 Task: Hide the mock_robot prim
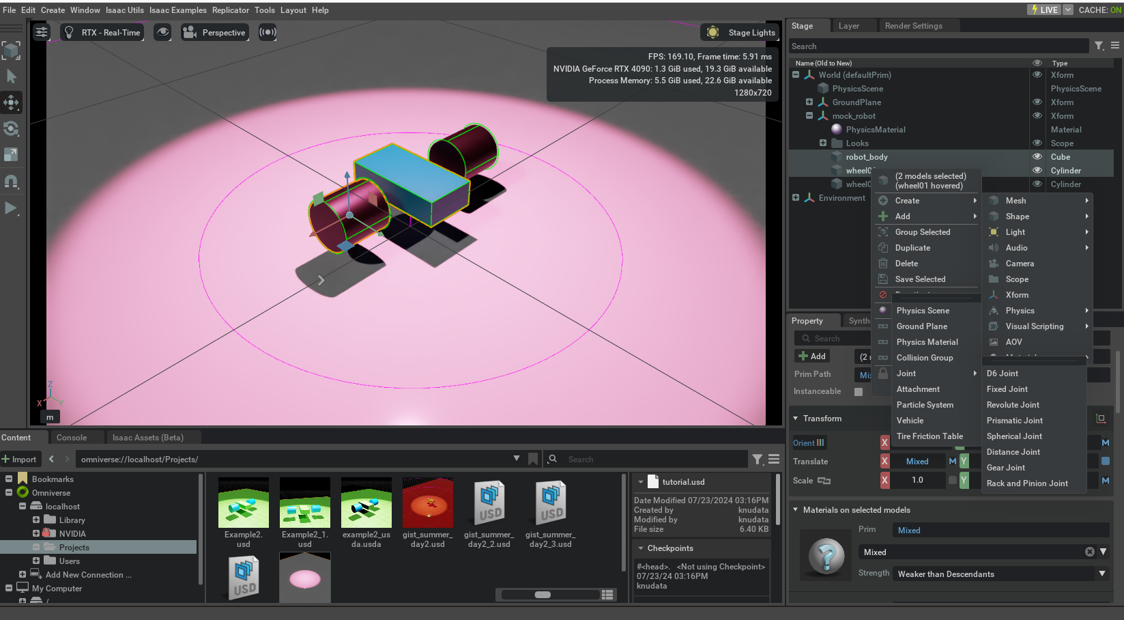coord(1037,115)
